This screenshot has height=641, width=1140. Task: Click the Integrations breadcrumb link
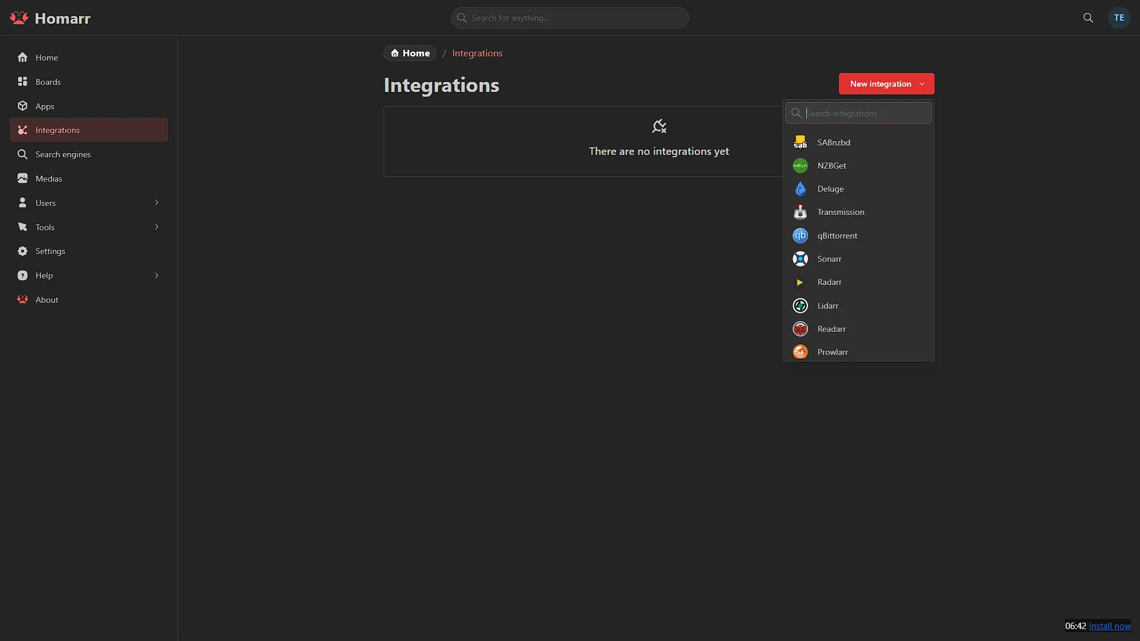coord(477,53)
